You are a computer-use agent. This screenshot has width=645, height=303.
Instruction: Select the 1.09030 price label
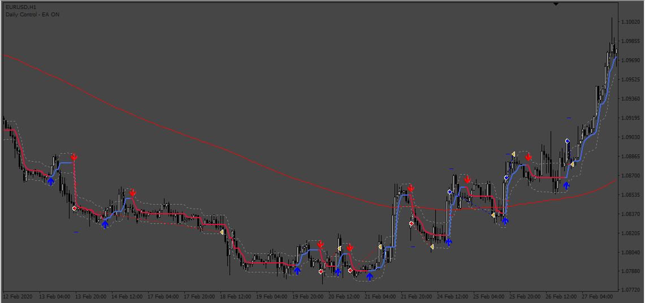[631, 137]
